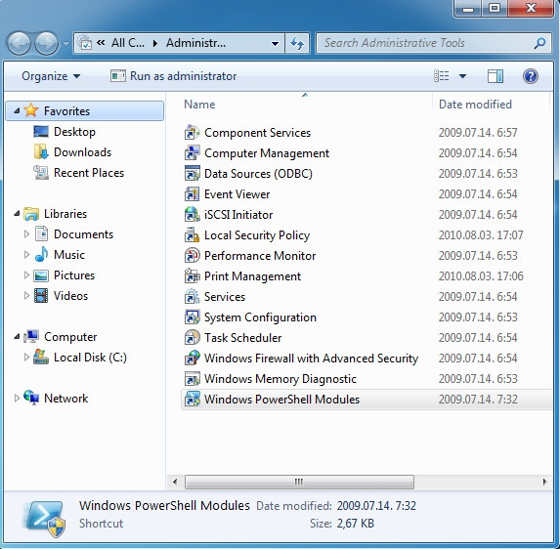This screenshot has width=560, height=549.
Task: Click the Windows Firewall with Advanced Security icon
Action: point(192,359)
